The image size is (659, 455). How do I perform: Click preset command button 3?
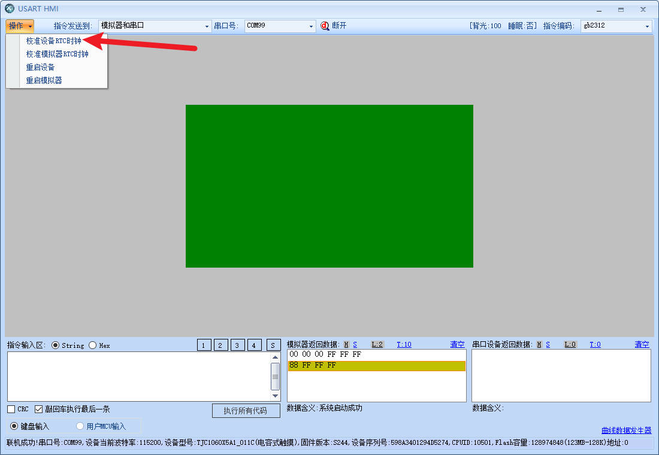point(237,345)
